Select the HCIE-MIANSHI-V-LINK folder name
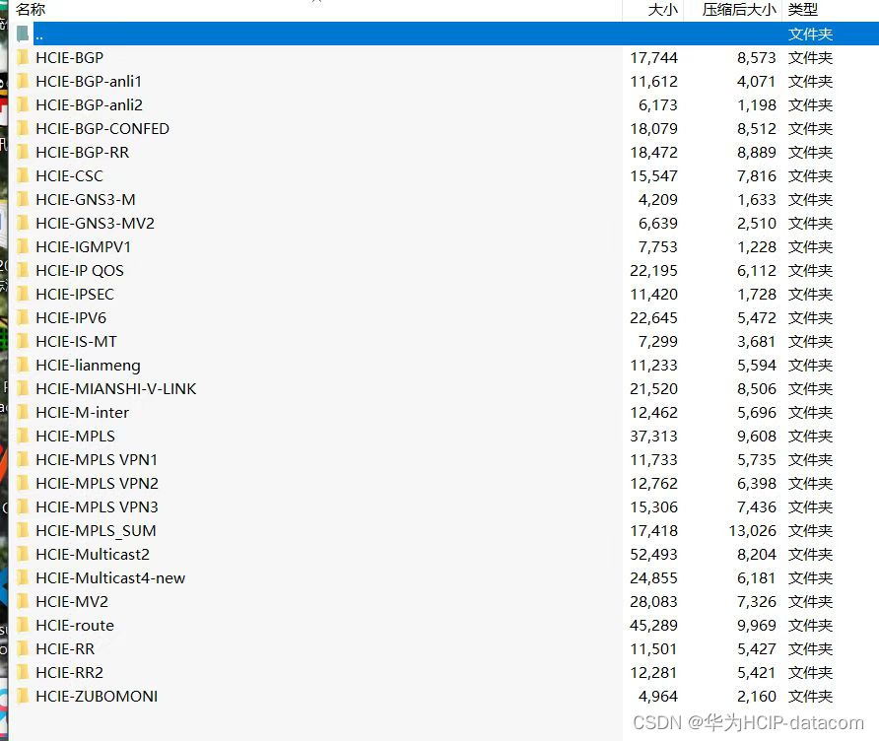879x741 pixels. 116,388
